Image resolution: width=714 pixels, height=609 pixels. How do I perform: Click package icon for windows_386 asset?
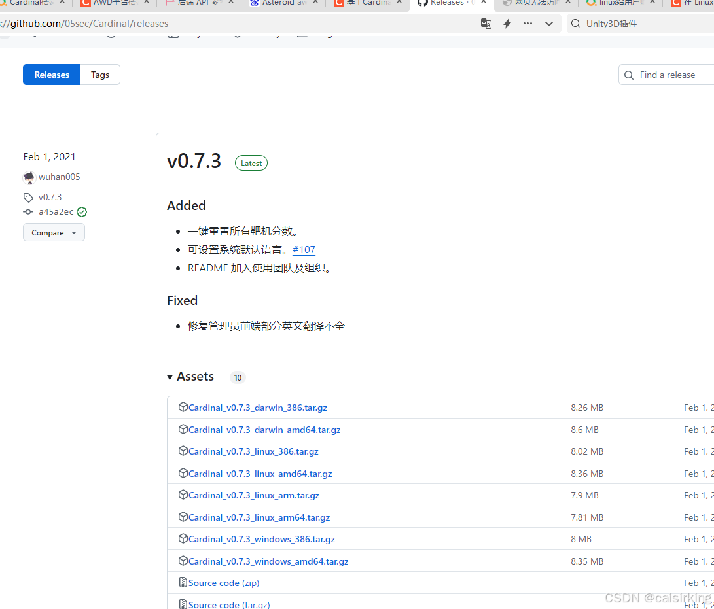click(x=183, y=538)
